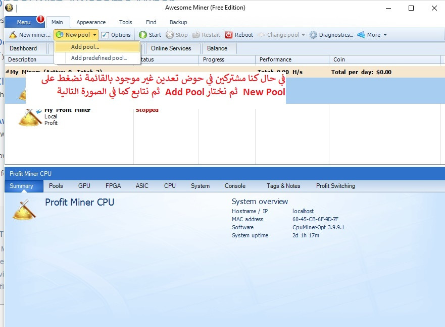Sort by the Performance column header
This screenshot has width=445, height=327.
(x=292, y=60)
